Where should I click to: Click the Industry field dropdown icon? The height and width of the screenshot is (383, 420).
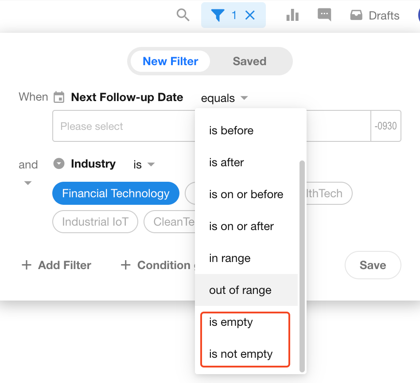(59, 164)
